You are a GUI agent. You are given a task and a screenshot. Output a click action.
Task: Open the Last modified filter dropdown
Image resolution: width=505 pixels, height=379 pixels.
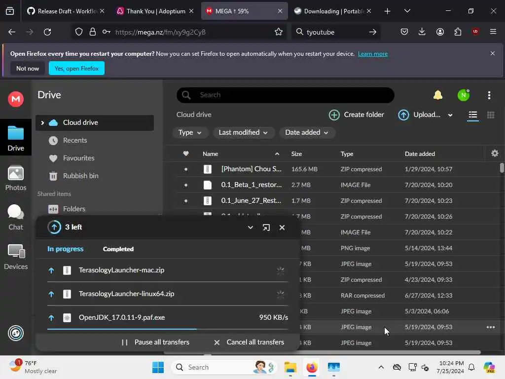[x=243, y=132]
